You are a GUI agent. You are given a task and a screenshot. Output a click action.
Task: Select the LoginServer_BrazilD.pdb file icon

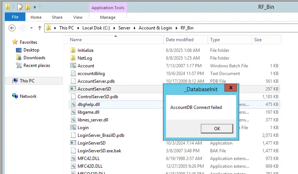click(73, 135)
